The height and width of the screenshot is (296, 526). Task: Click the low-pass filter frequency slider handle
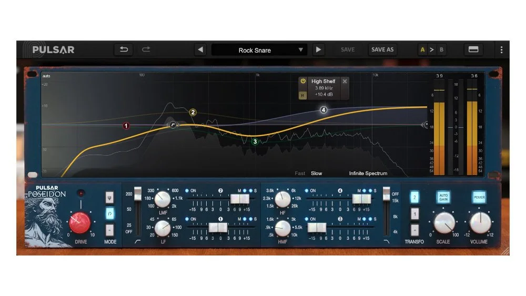tap(387, 194)
